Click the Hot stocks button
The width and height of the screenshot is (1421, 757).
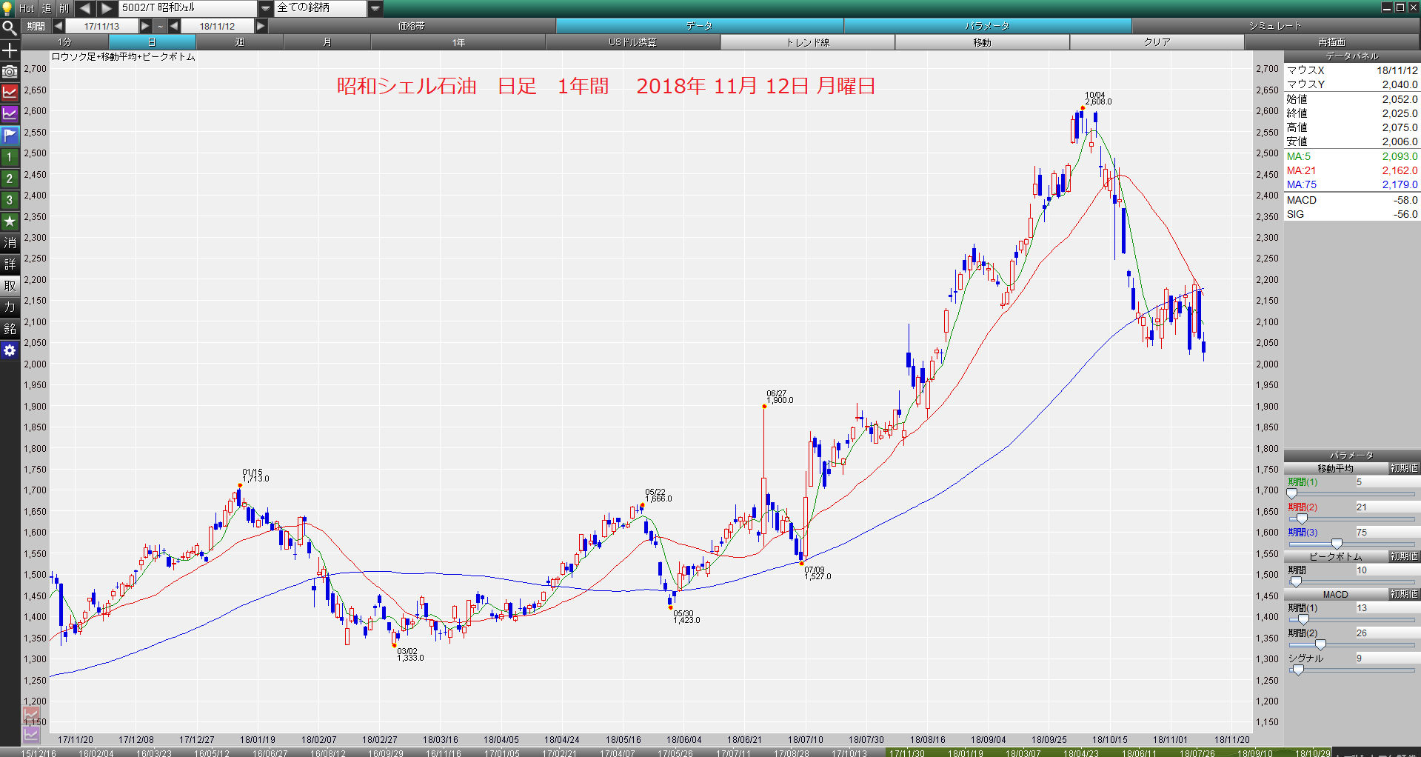click(x=27, y=8)
